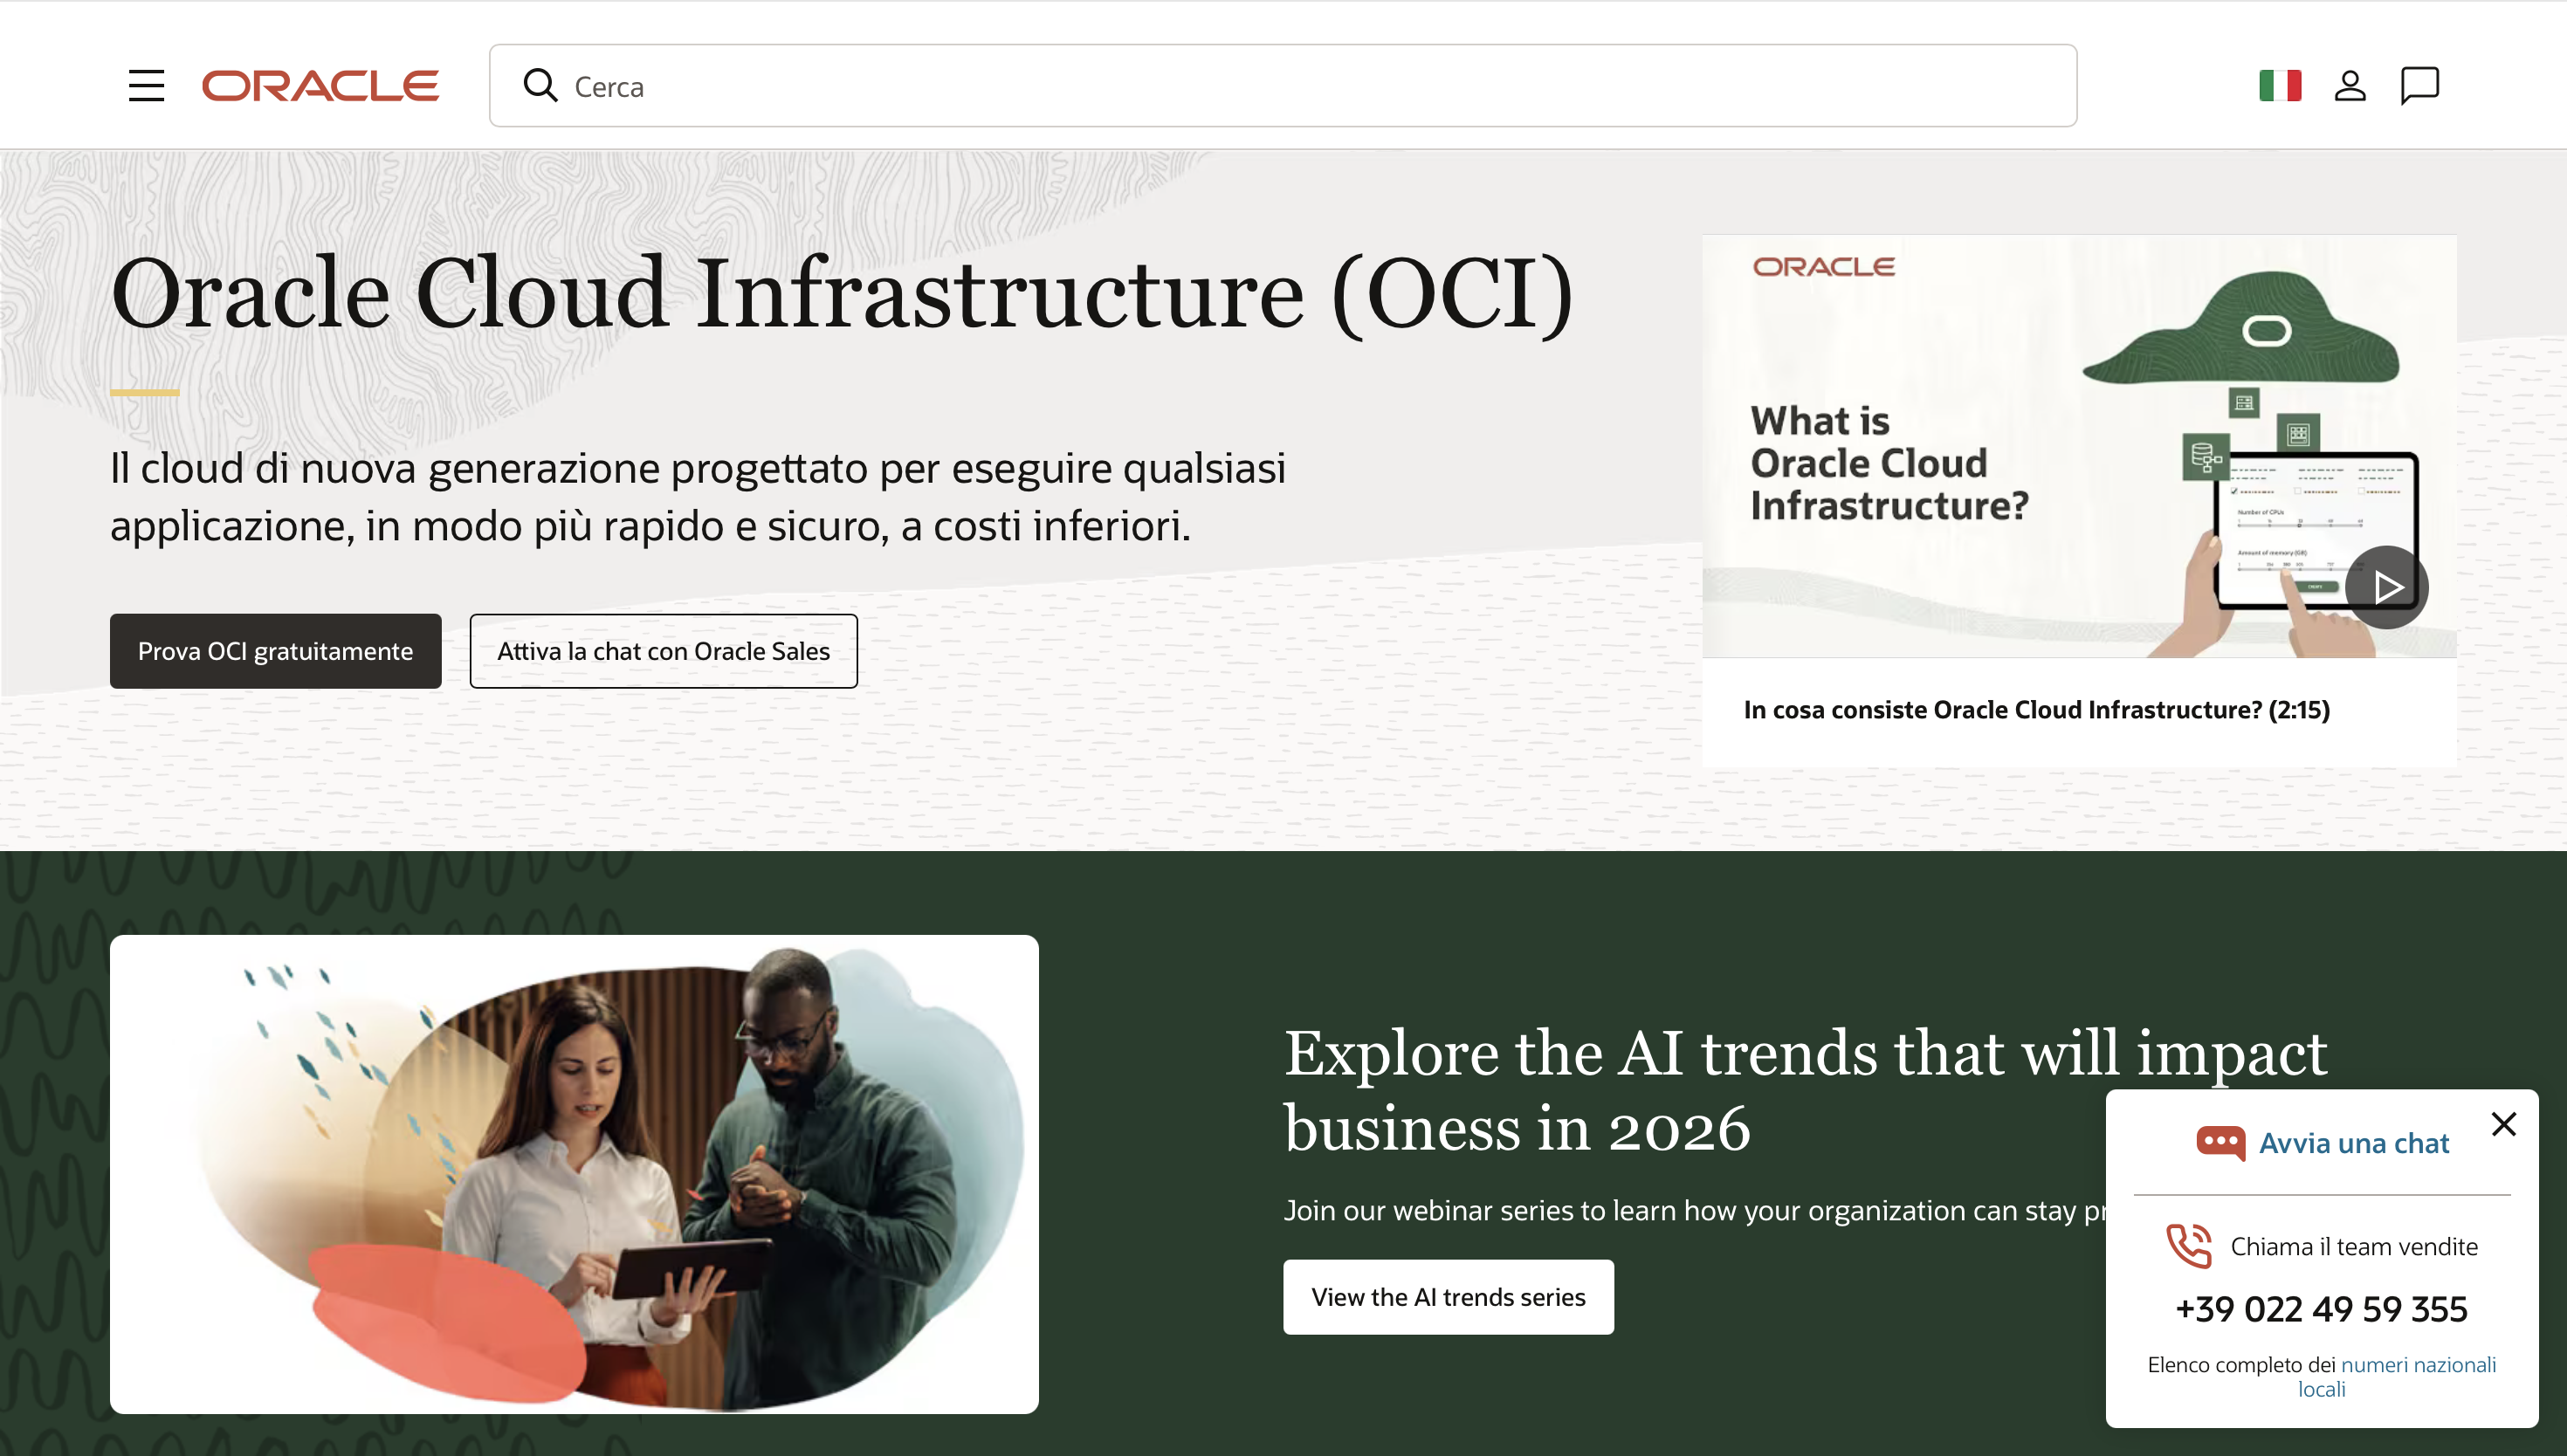Image resolution: width=2567 pixels, height=1456 pixels.
Task: Open the Italian flag country selector
Action: click(x=2279, y=86)
